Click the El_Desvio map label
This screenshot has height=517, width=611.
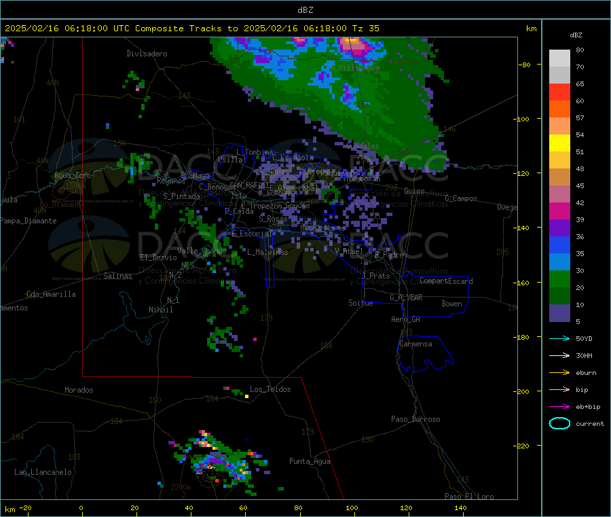pos(159,257)
